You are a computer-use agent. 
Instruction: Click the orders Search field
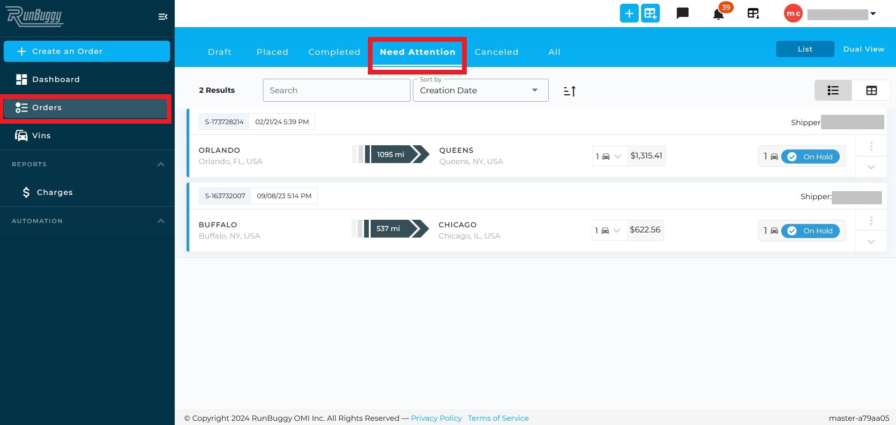(x=336, y=90)
